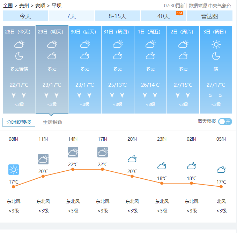237x233 pixels.
Task: Switch to 生活指数 section
Action: click(52, 122)
